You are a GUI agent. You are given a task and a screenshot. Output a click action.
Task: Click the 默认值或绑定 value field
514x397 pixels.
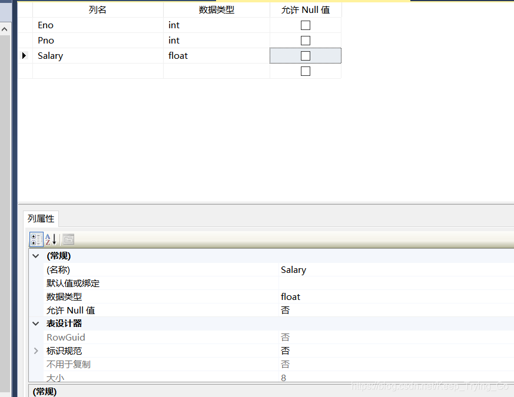coord(396,283)
